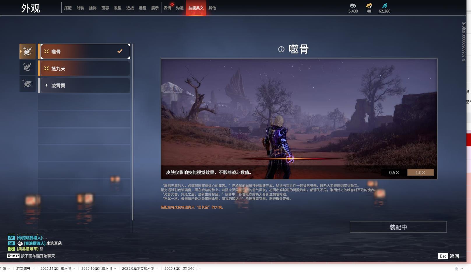The image size is (471, 273).
Task: Click player name 你挖坑我埋人 in chat
Action: point(30,238)
